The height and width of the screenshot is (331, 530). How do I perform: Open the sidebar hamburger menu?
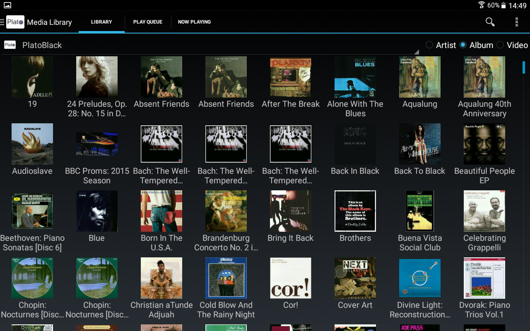(x=3, y=22)
